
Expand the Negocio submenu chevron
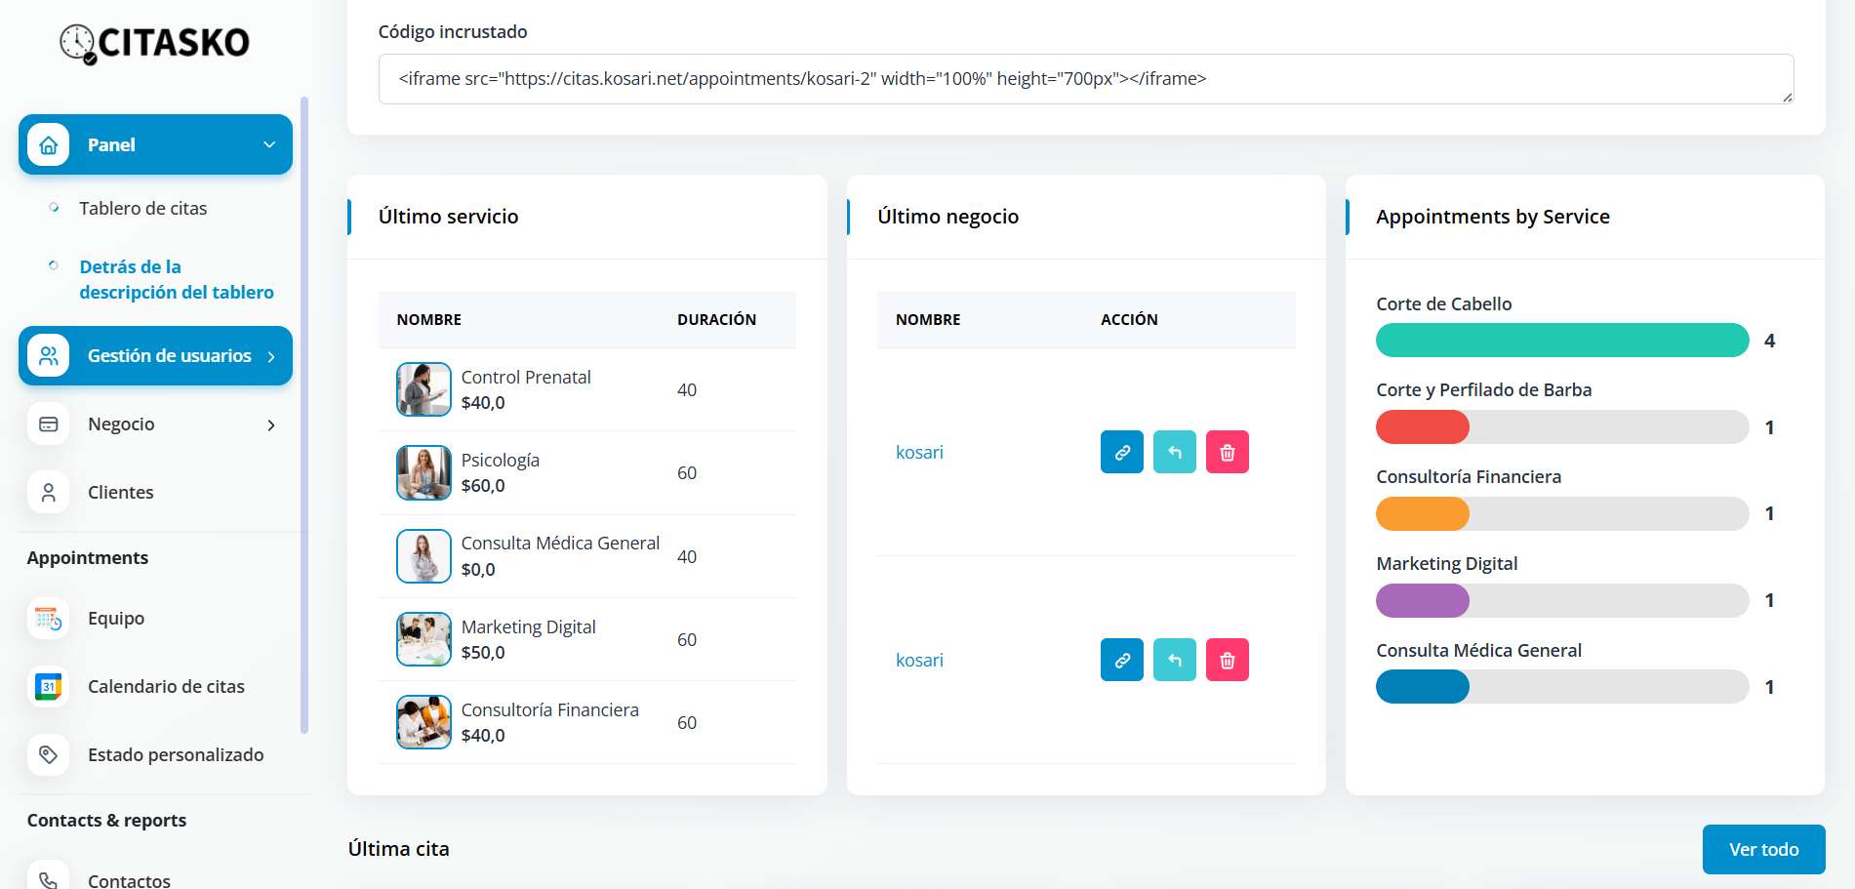click(270, 424)
